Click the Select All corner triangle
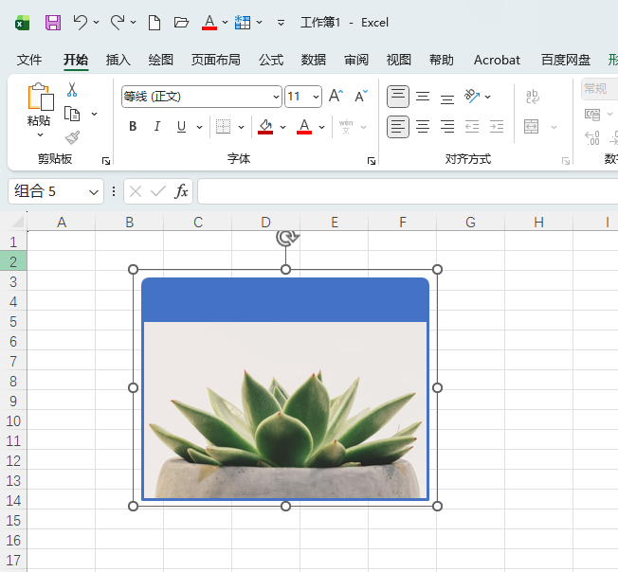 pos(17,222)
